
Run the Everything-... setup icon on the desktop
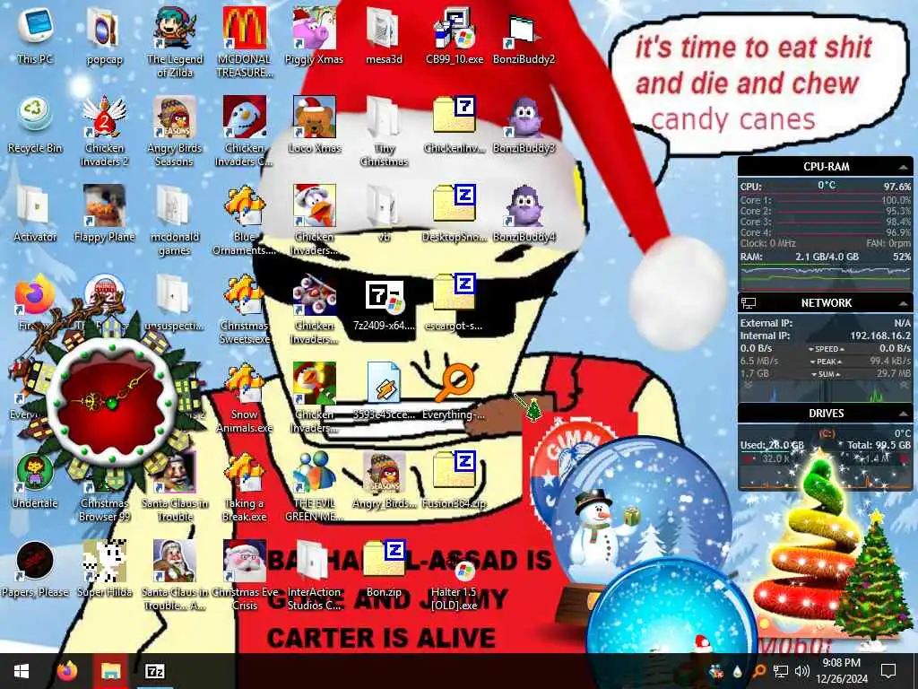click(455, 391)
